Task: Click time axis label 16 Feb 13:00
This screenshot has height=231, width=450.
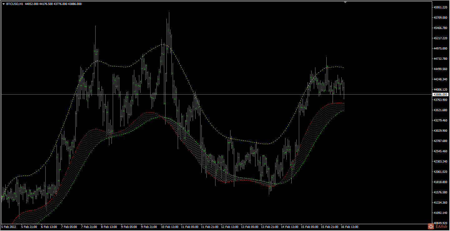Action: (349, 227)
